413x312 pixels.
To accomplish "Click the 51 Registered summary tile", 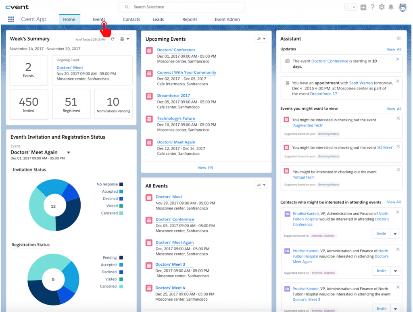I will tap(71, 104).
